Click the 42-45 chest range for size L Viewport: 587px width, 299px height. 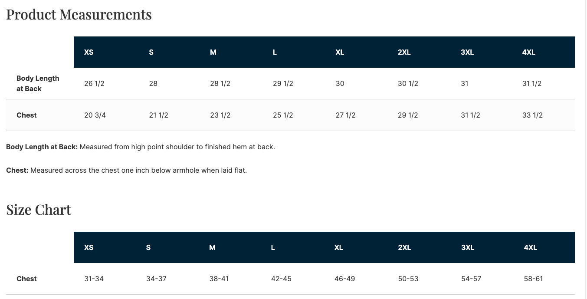tap(281, 279)
